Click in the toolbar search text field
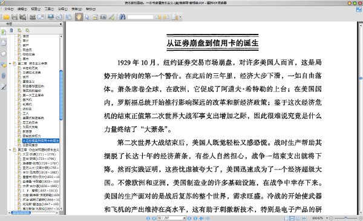363x221 pixels. [140, 17]
